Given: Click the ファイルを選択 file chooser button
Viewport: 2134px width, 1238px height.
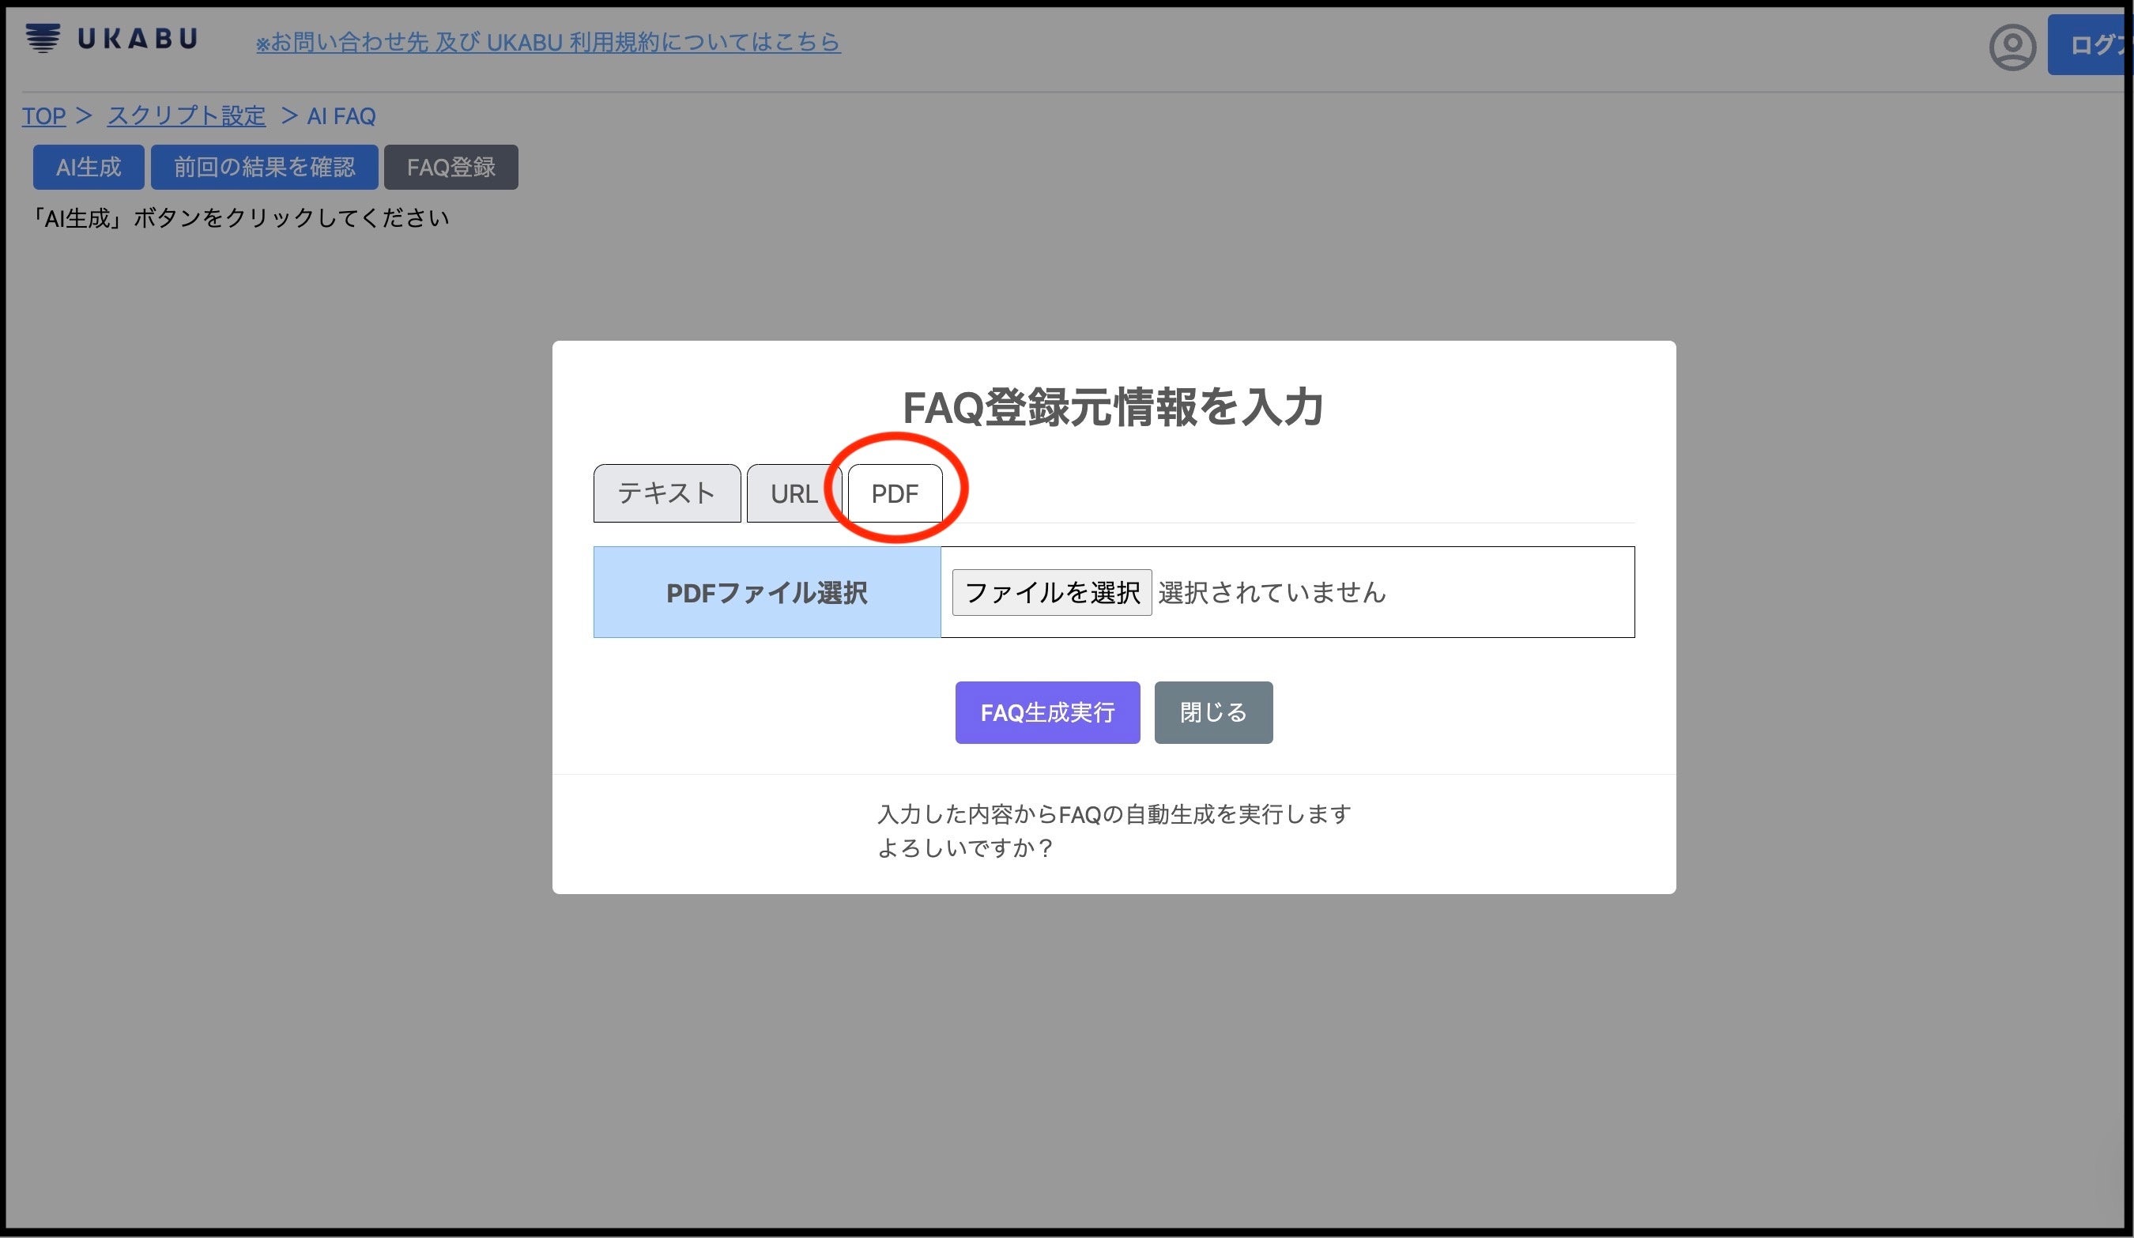Looking at the screenshot, I should point(1052,592).
